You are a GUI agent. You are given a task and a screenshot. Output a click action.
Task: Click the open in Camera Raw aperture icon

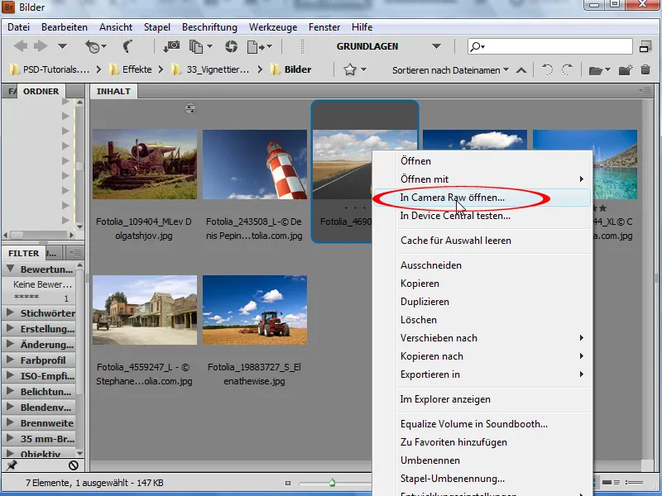pyautogui.click(x=231, y=46)
